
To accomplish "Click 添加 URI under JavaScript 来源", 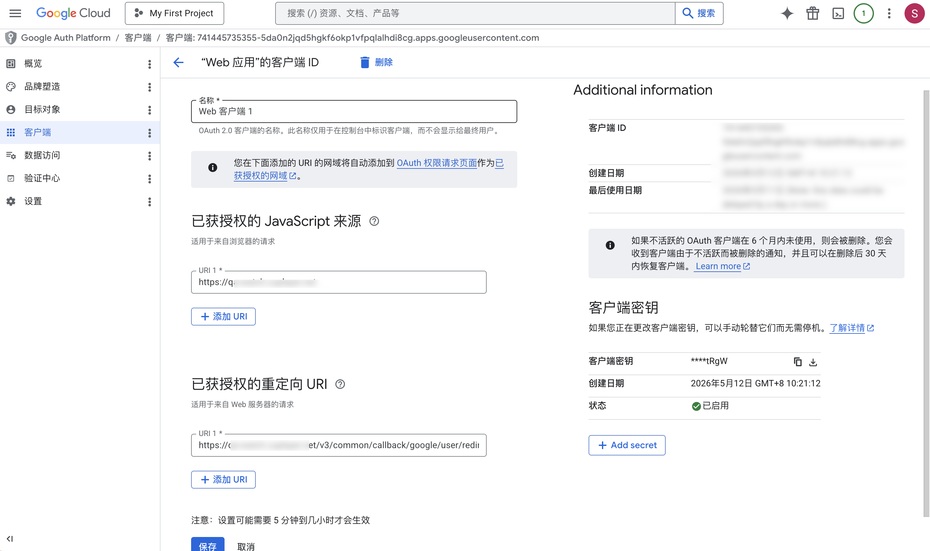I will (223, 316).
